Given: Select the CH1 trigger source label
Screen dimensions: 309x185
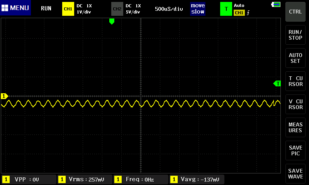Looking at the screenshot, I should coord(239,13).
